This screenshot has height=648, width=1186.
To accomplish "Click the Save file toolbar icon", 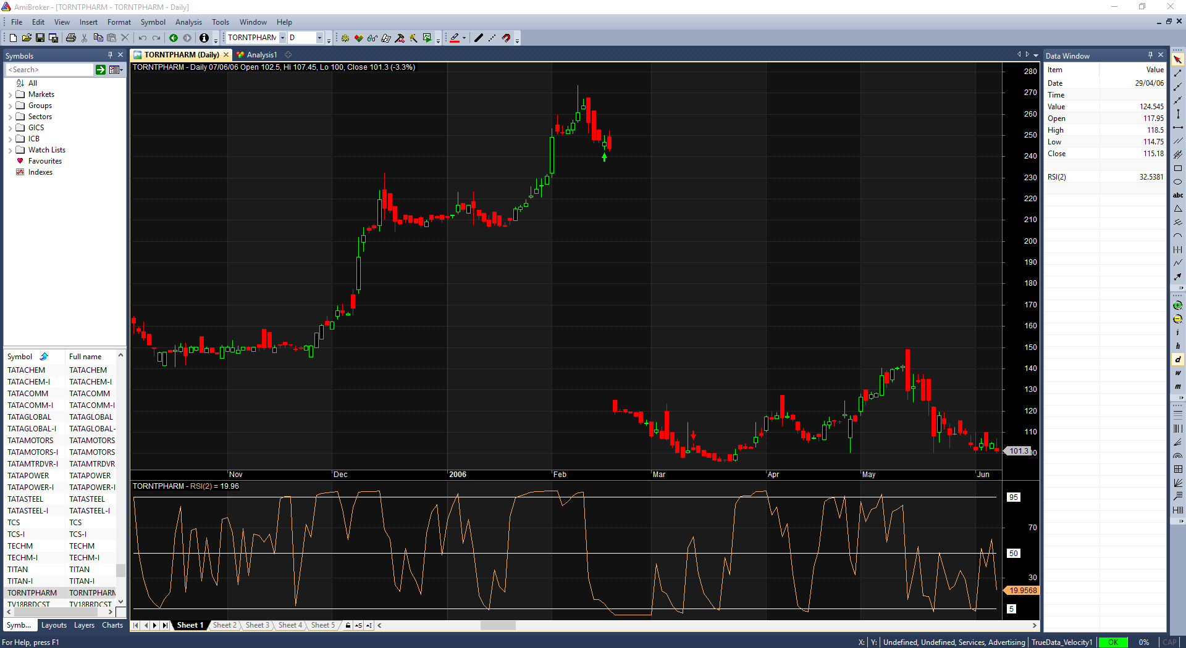I will click(40, 38).
